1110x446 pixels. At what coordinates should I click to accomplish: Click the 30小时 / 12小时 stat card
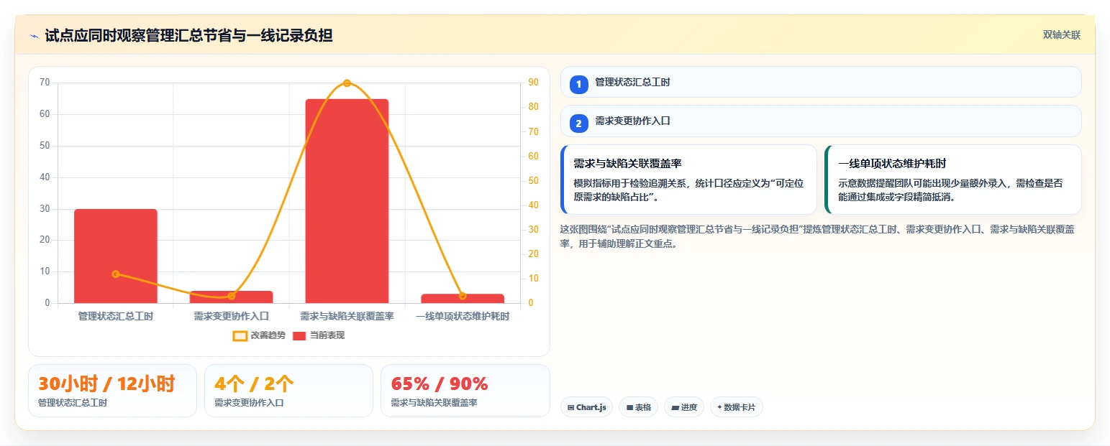(112, 391)
